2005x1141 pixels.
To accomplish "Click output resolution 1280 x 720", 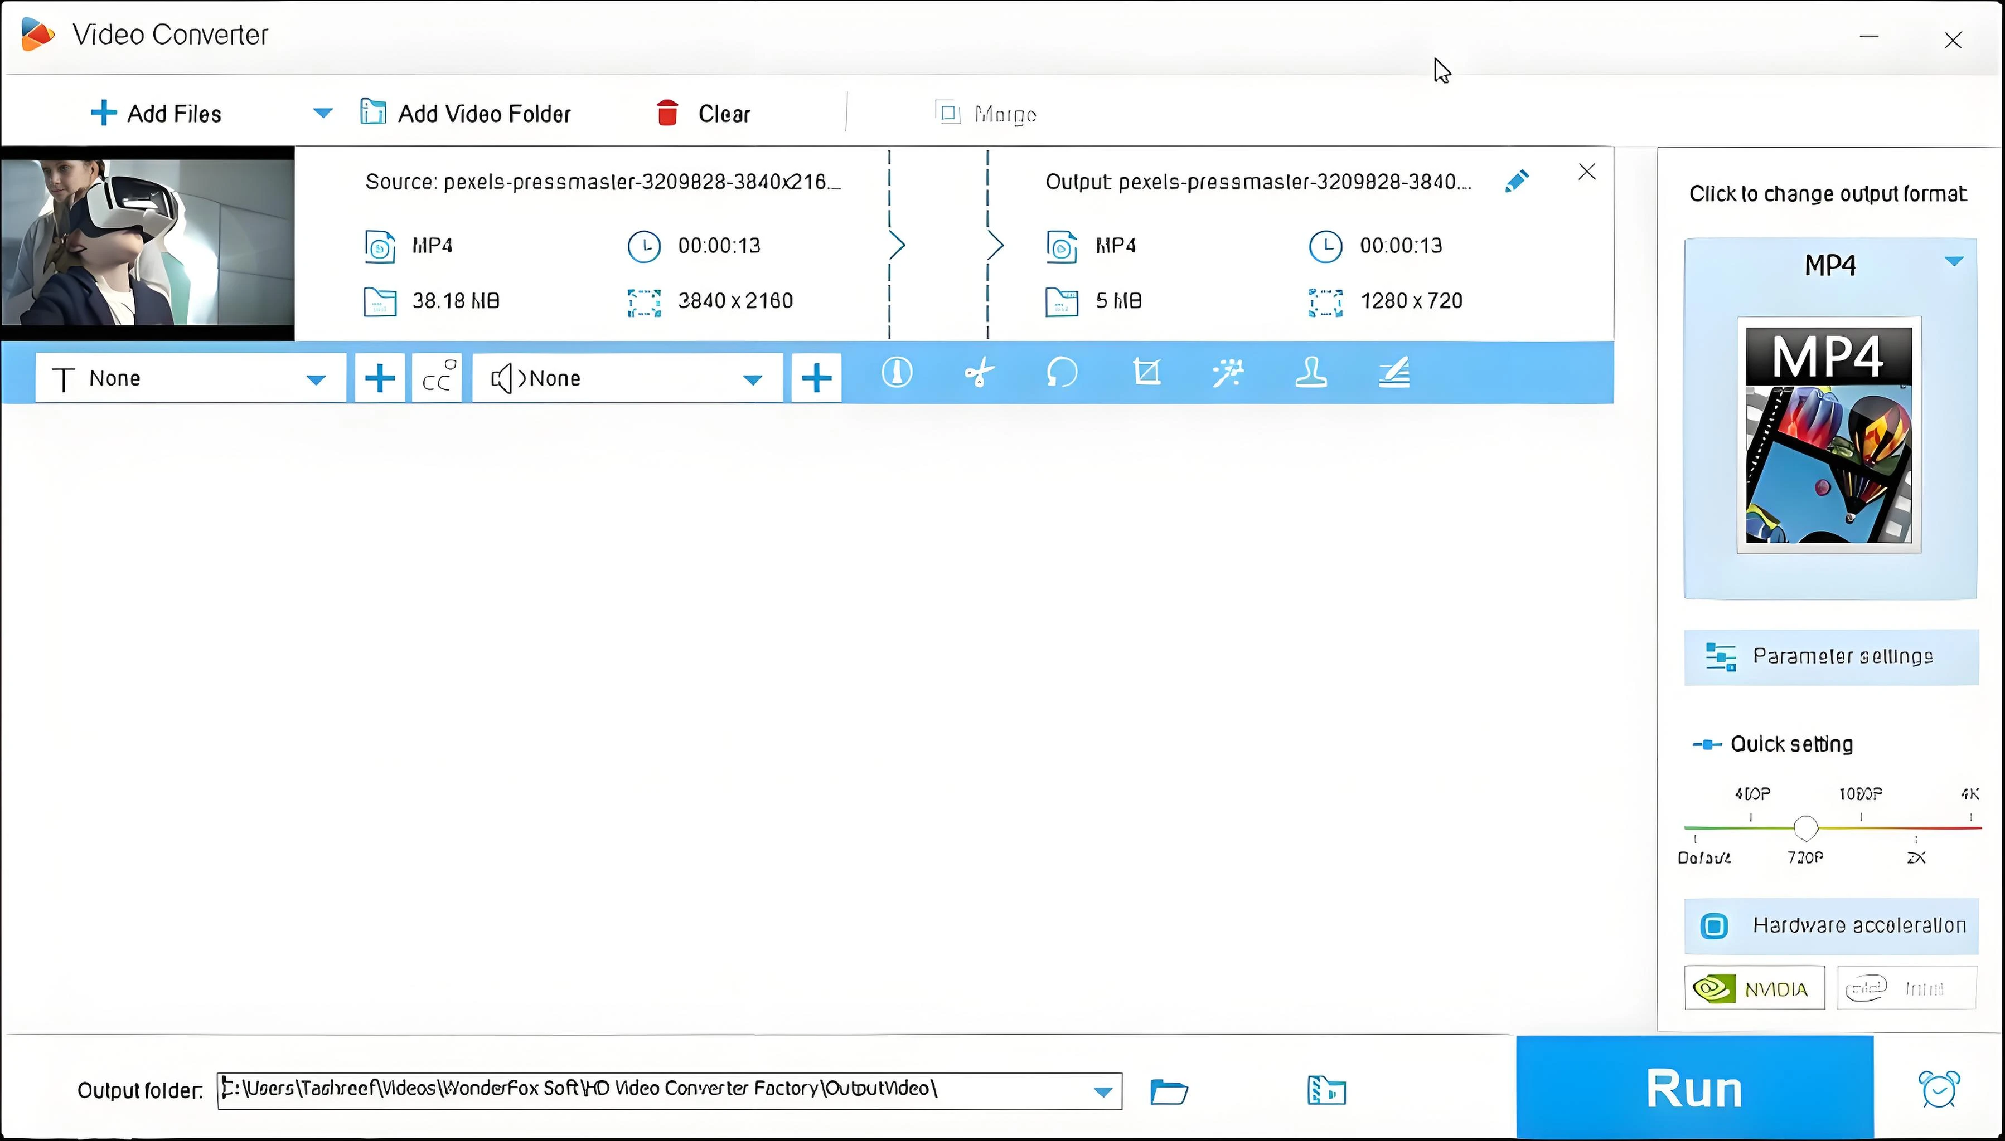I will pos(1411,301).
